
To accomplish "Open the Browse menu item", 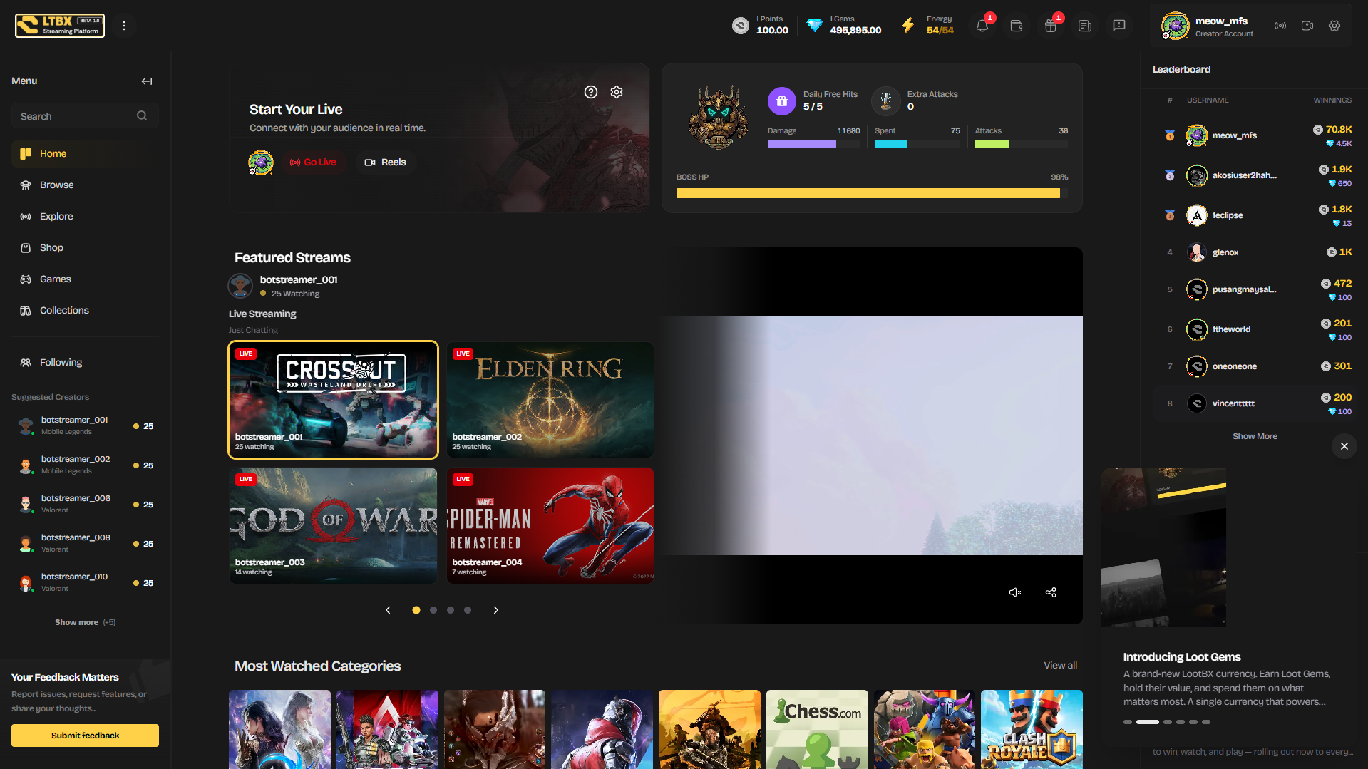I will 85,185.
